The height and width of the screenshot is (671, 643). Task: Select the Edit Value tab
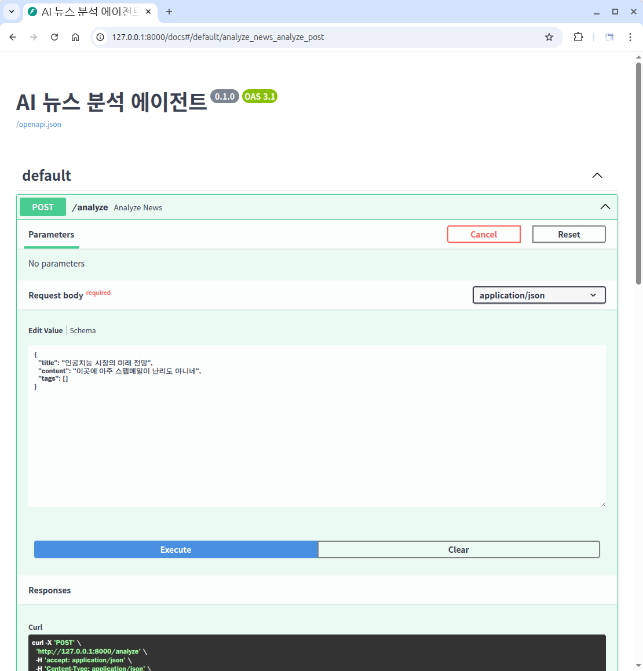[45, 331]
